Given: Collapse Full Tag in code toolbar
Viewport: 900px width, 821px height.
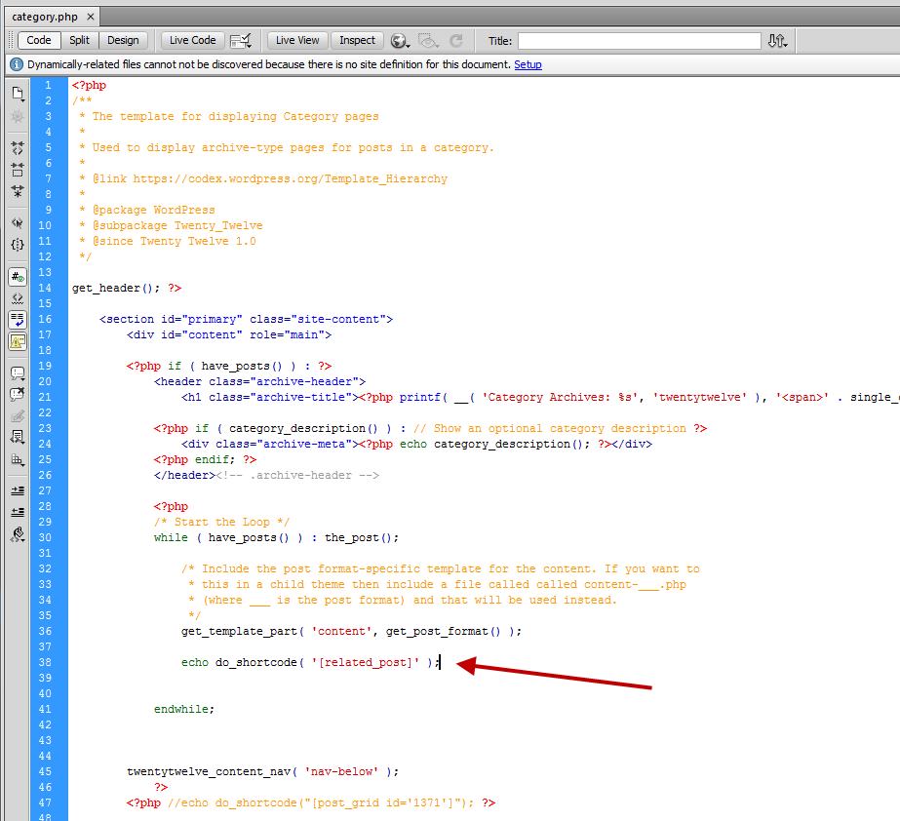Looking at the screenshot, I should coord(18,148).
